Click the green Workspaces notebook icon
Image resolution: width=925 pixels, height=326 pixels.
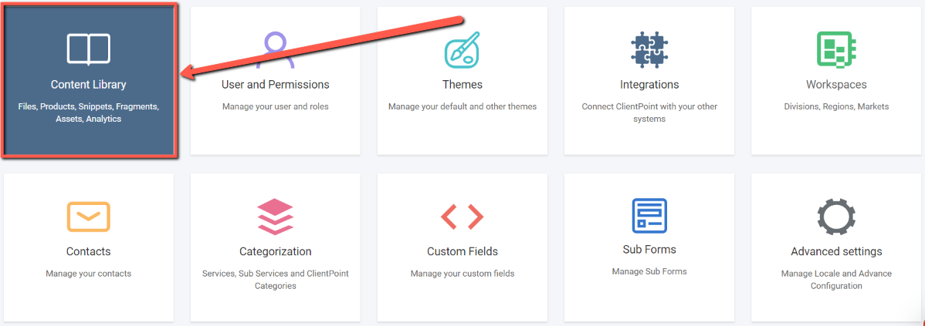836,49
